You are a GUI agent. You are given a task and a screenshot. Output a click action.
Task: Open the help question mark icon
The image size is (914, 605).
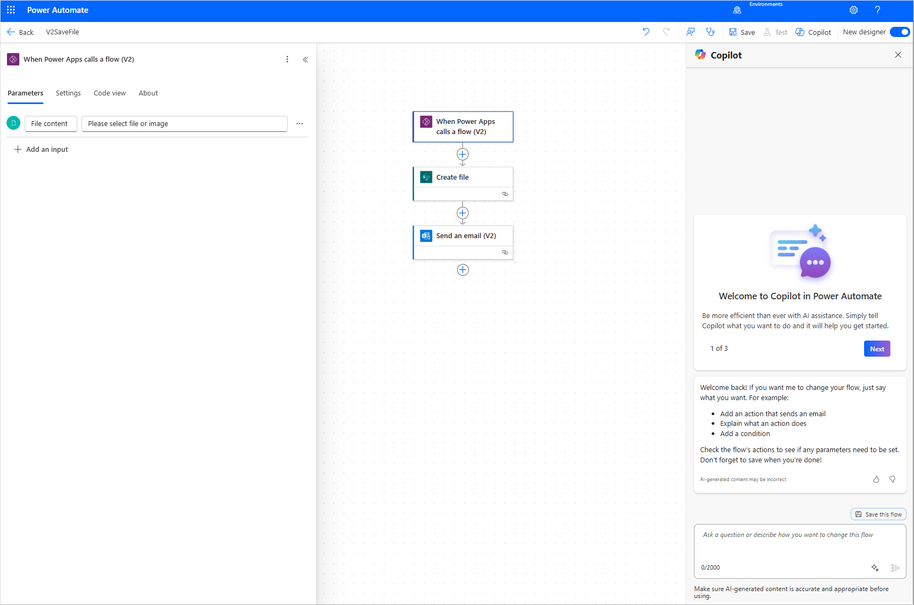tap(878, 10)
